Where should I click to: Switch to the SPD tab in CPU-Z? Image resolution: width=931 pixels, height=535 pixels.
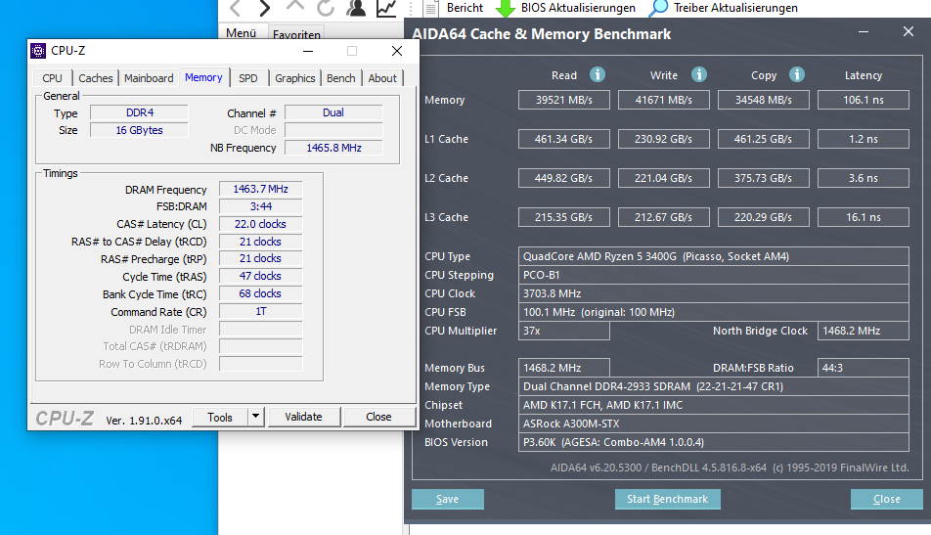click(248, 78)
